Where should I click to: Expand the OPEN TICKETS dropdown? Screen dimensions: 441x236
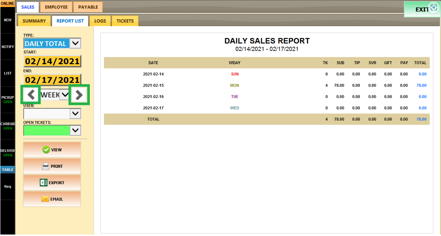(75, 130)
